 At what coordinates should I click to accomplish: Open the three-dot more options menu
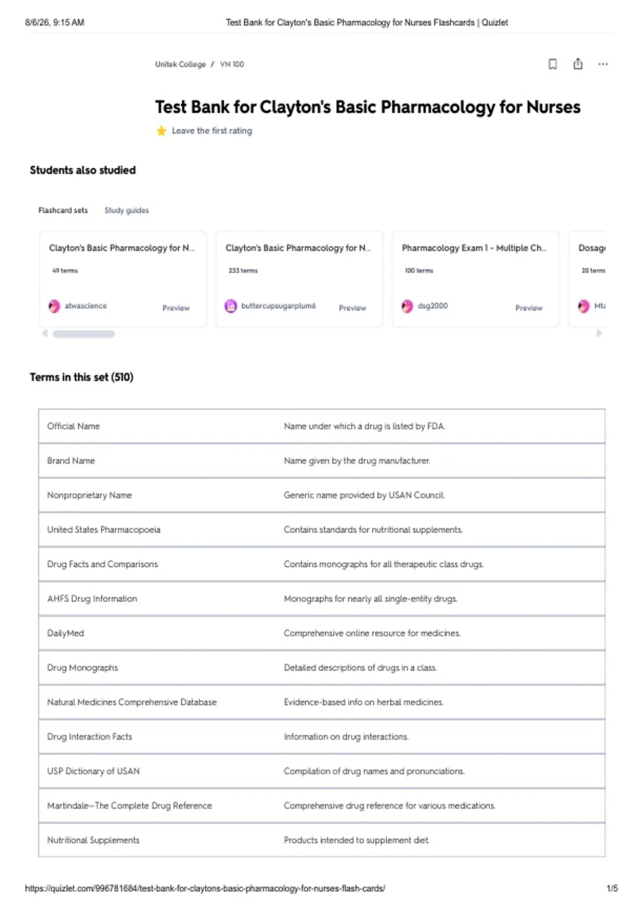[603, 64]
